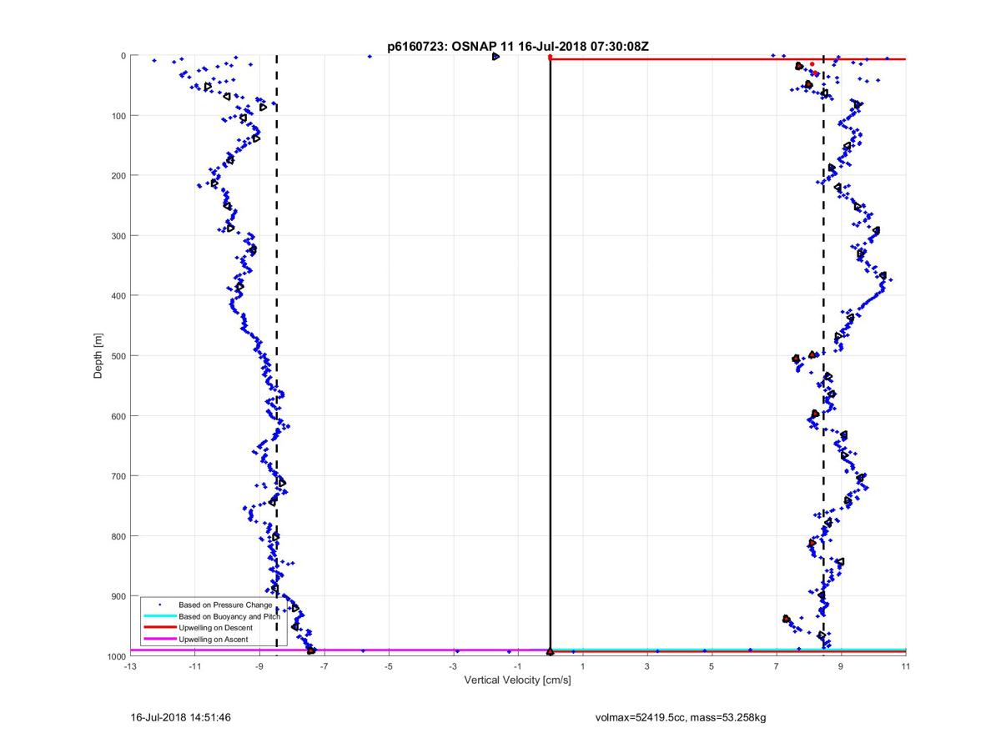Click the velocity axis tick label "-1"
The image size is (1001, 738).
coord(518,666)
